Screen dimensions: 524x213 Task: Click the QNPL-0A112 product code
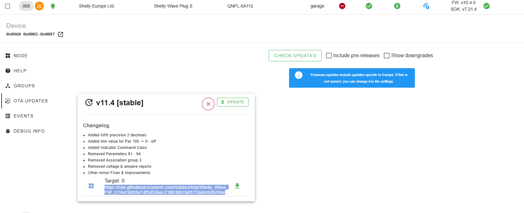240,6
